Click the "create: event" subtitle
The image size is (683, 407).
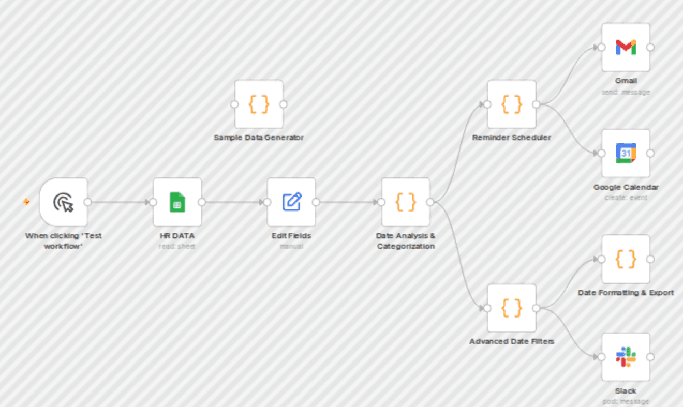(x=626, y=198)
